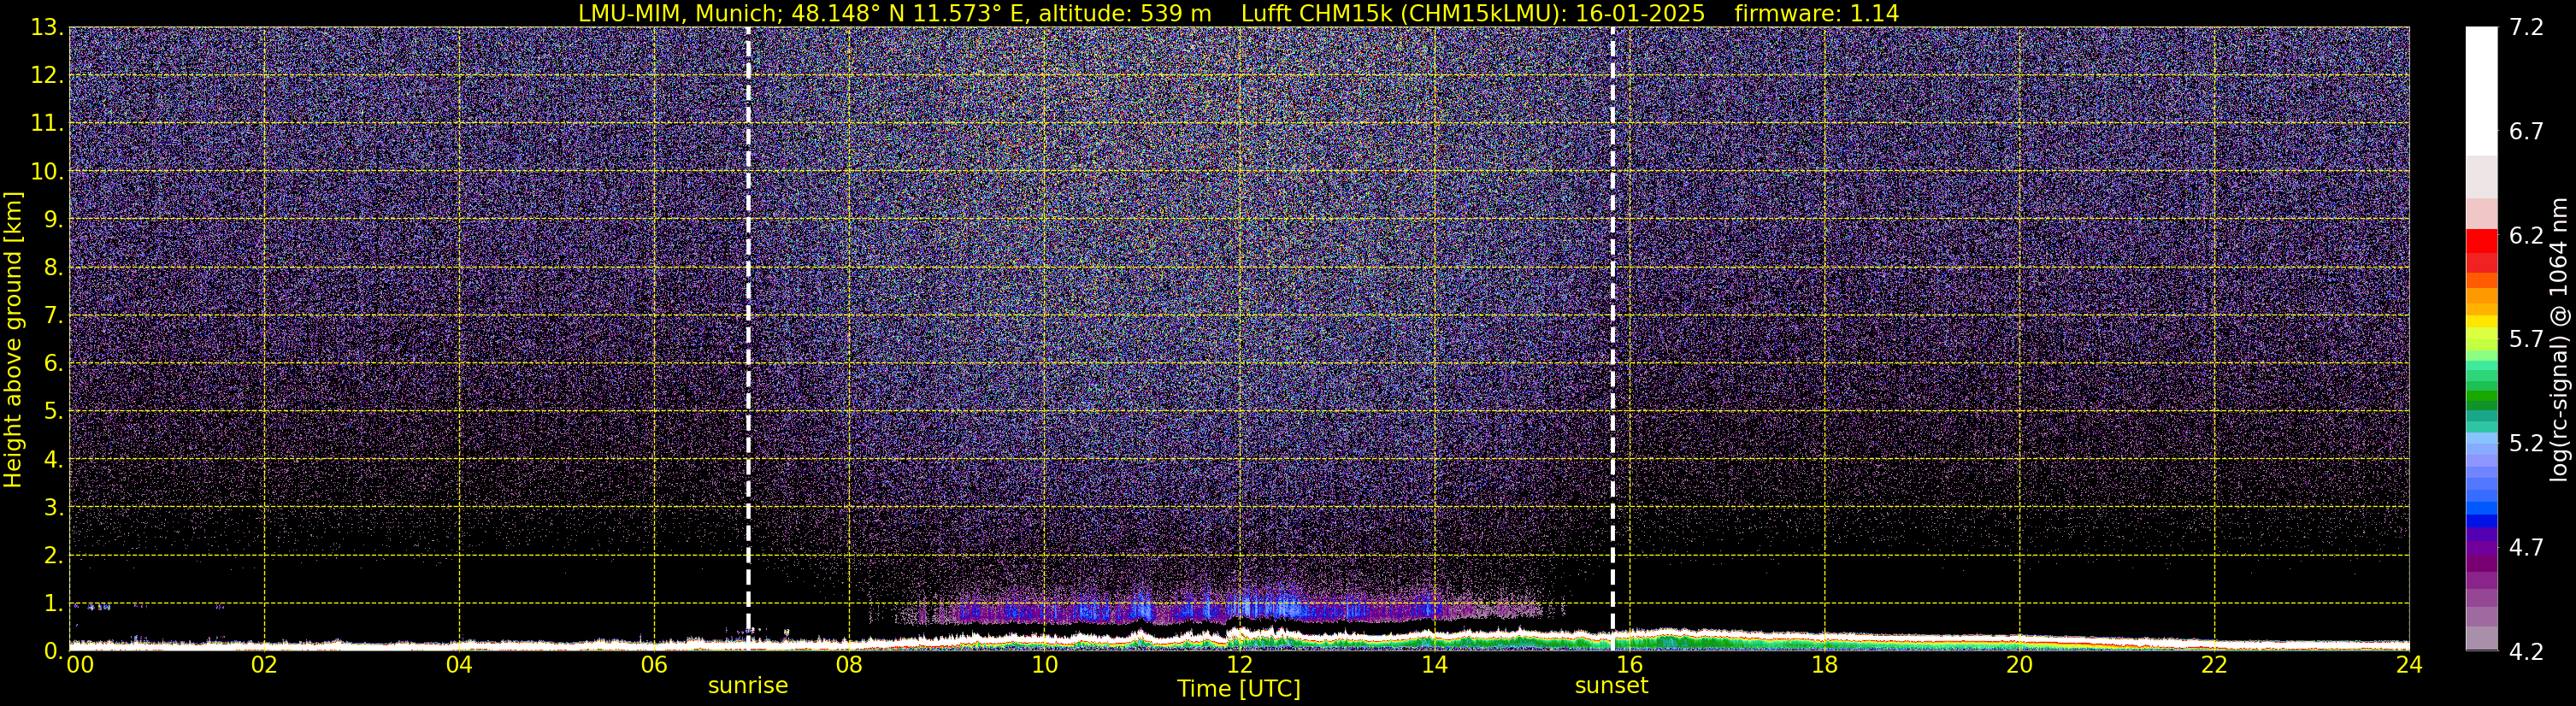Click the height axis tick label 7.

coord(54,315)
